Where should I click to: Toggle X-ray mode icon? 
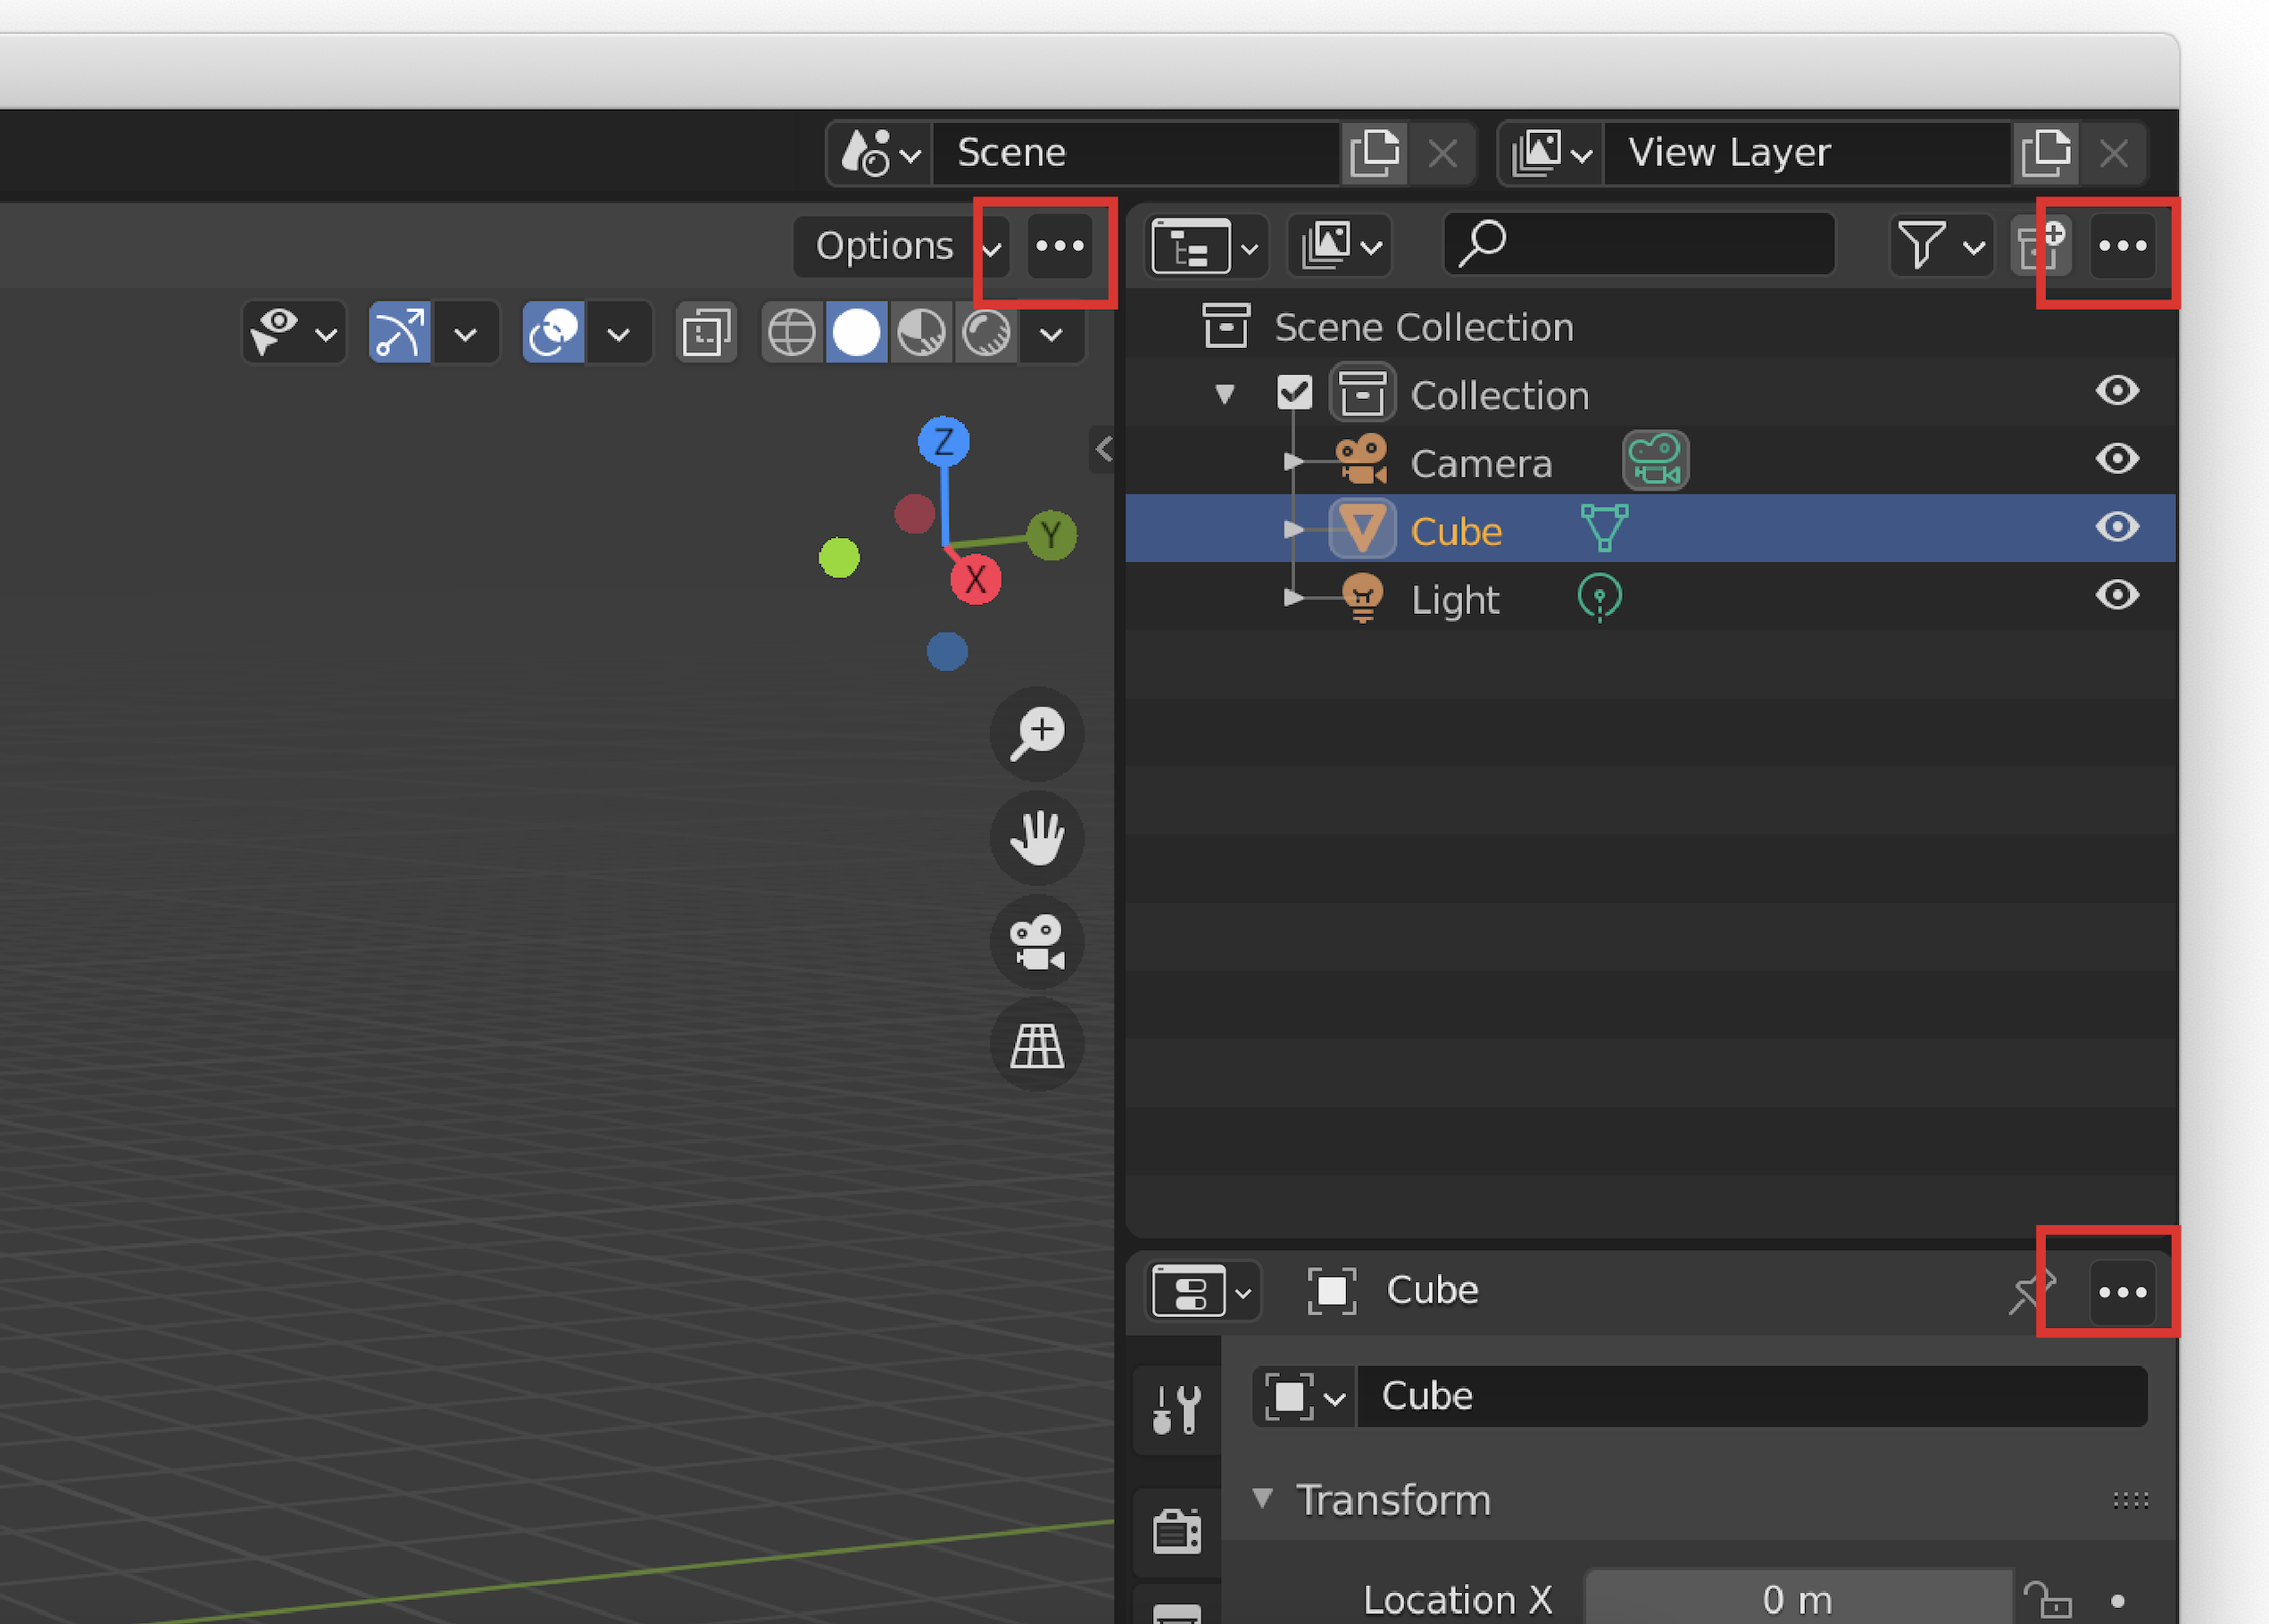coord(706,333)
